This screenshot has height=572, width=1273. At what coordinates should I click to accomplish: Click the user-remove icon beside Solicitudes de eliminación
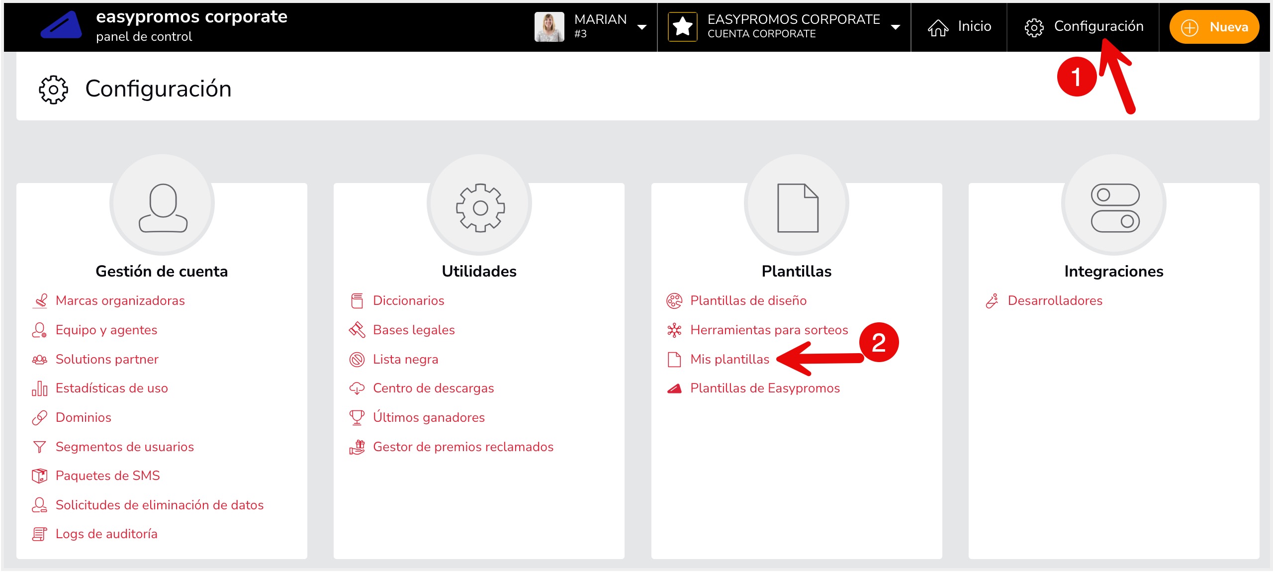(x=40, y=505)
